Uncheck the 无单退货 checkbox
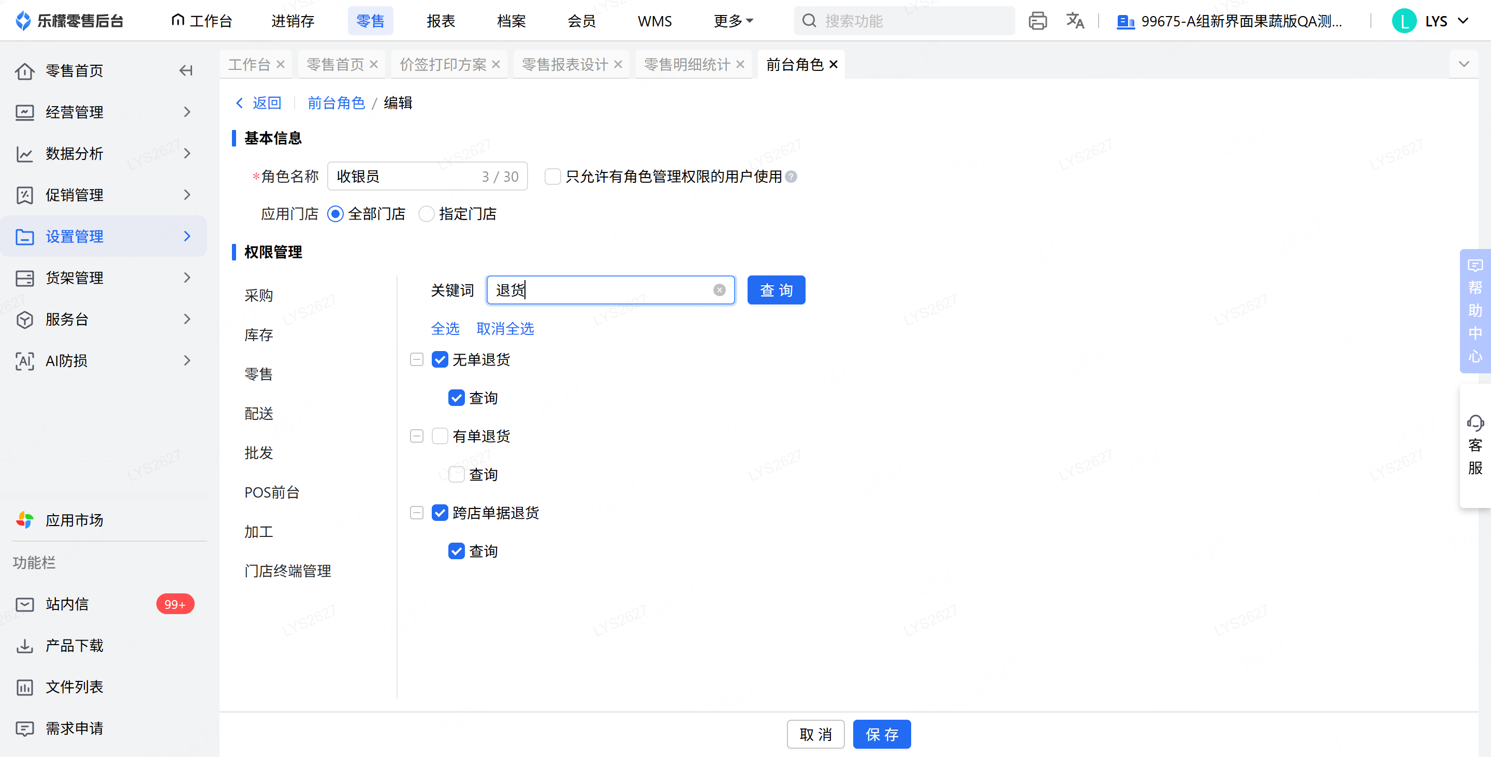This screenshot has height=757, width=1491. click(x=440, y=359)
